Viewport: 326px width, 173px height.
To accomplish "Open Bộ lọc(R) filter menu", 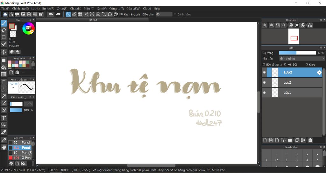I will point(48,9).
